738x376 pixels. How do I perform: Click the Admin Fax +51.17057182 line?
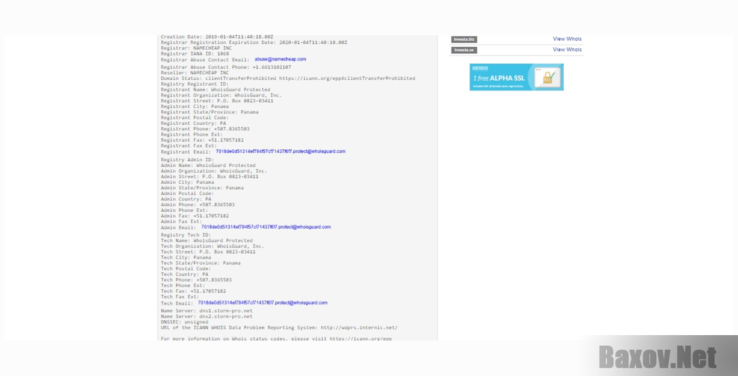[x=195, y=216]
